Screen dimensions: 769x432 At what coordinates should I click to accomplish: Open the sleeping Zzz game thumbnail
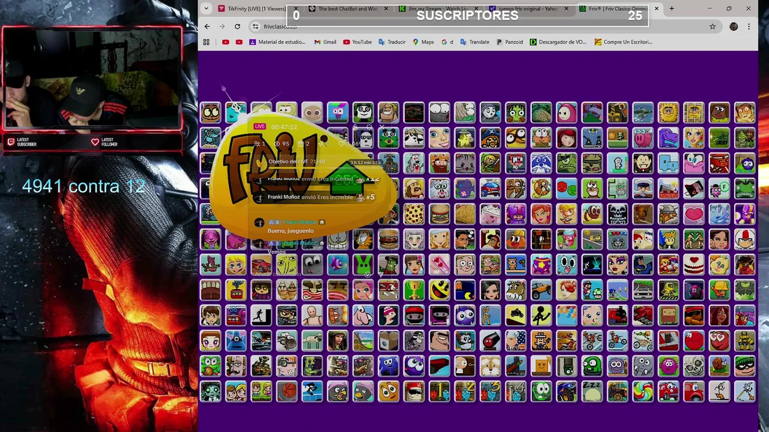[592, 391]
